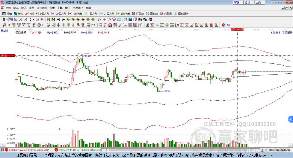Open the P数字表 number table
This screenshot has width=293, height=158.
point(75,14)
